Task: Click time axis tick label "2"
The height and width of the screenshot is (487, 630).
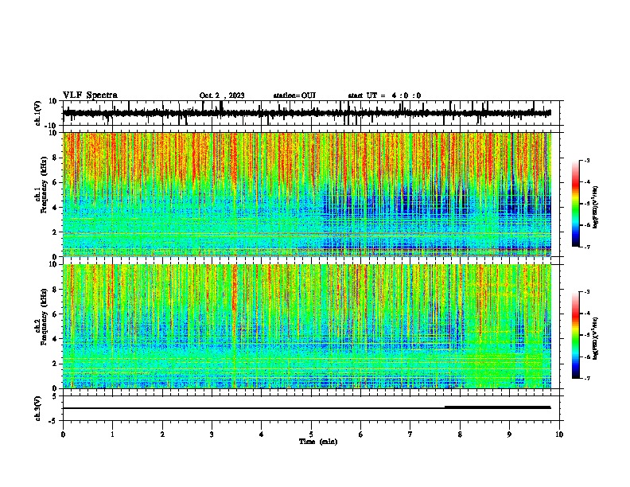Action: (x=162, y=434)
